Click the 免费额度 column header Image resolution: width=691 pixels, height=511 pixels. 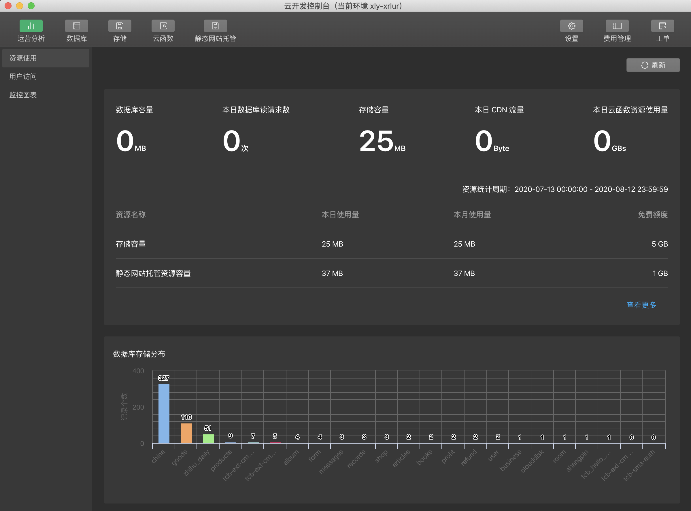(x=653, y=215)
